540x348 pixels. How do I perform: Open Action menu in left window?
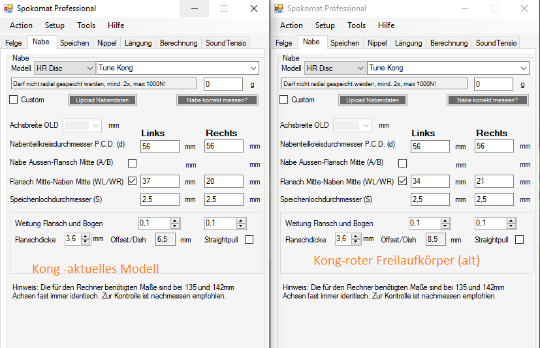click(21, 25)
